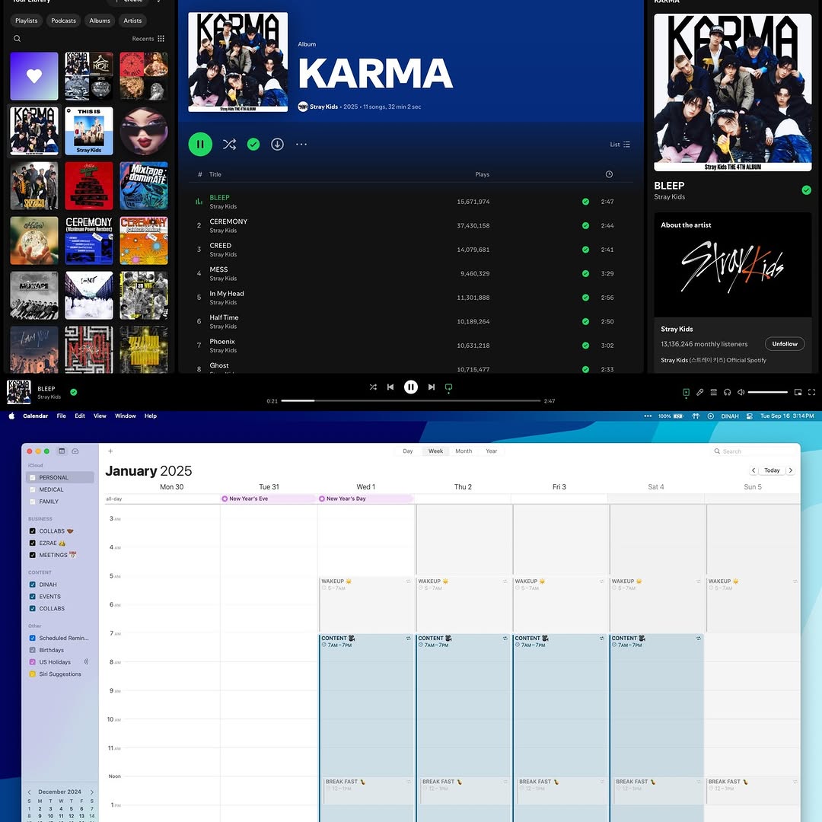This screenshot has width=822, height=822.
Task: Uncheck the DINAH calendar
Action: click(x=33, y=585)
